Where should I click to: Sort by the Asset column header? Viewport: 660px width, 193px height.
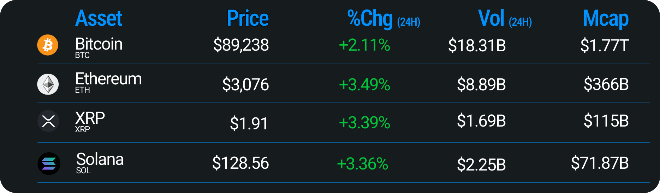pyautogui.click(x=99, y=18)
